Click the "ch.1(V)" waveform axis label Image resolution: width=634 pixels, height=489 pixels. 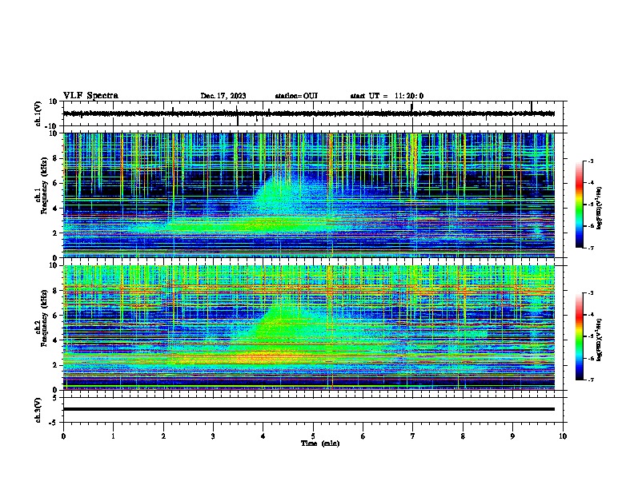click(38, 113)
